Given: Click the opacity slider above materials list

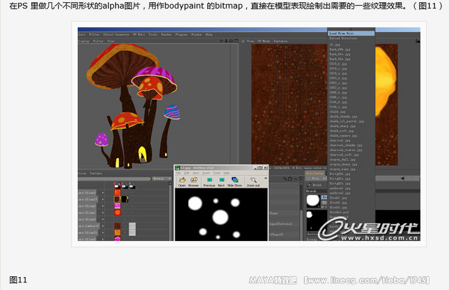Looking at the screenshot, I should coord(114,178).
